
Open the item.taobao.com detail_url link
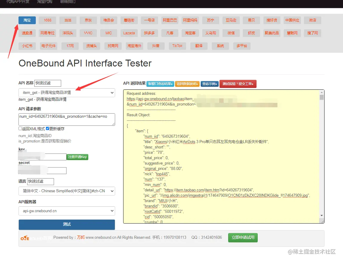[209, 190]
